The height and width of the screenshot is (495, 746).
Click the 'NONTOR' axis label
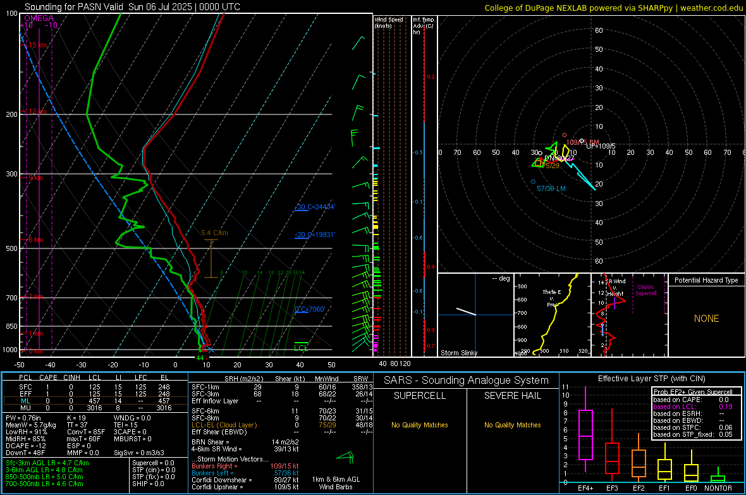pyautogui.click(x=718, y=488)
